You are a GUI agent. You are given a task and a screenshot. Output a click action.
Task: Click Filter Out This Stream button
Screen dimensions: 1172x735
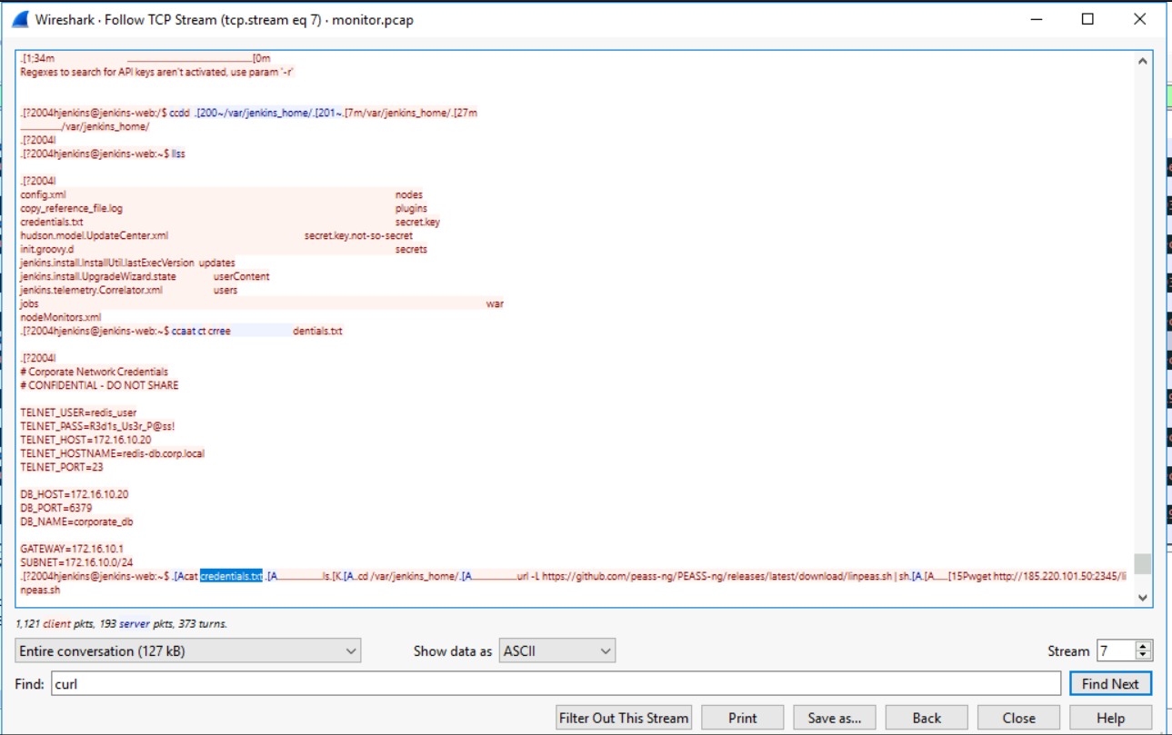pos(624,718)
